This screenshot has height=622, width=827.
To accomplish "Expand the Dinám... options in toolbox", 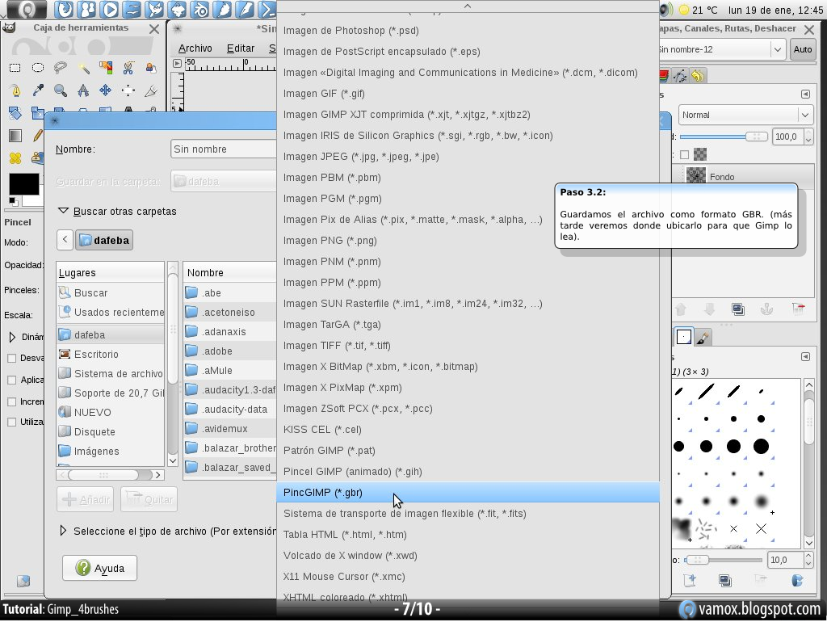I will [x=12, y=337].
